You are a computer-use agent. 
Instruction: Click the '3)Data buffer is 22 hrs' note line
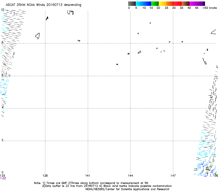click(x=107, y=186)
